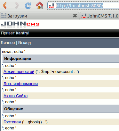Click the Информация section header
The width and height of the screenshot is (119, 131).
(x=61, y=59)
